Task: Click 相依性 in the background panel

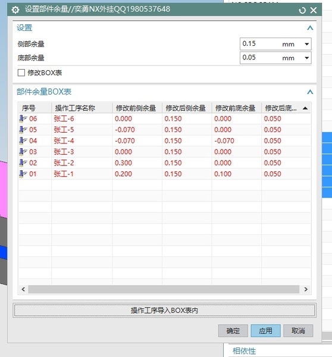Action: [244, 351]
